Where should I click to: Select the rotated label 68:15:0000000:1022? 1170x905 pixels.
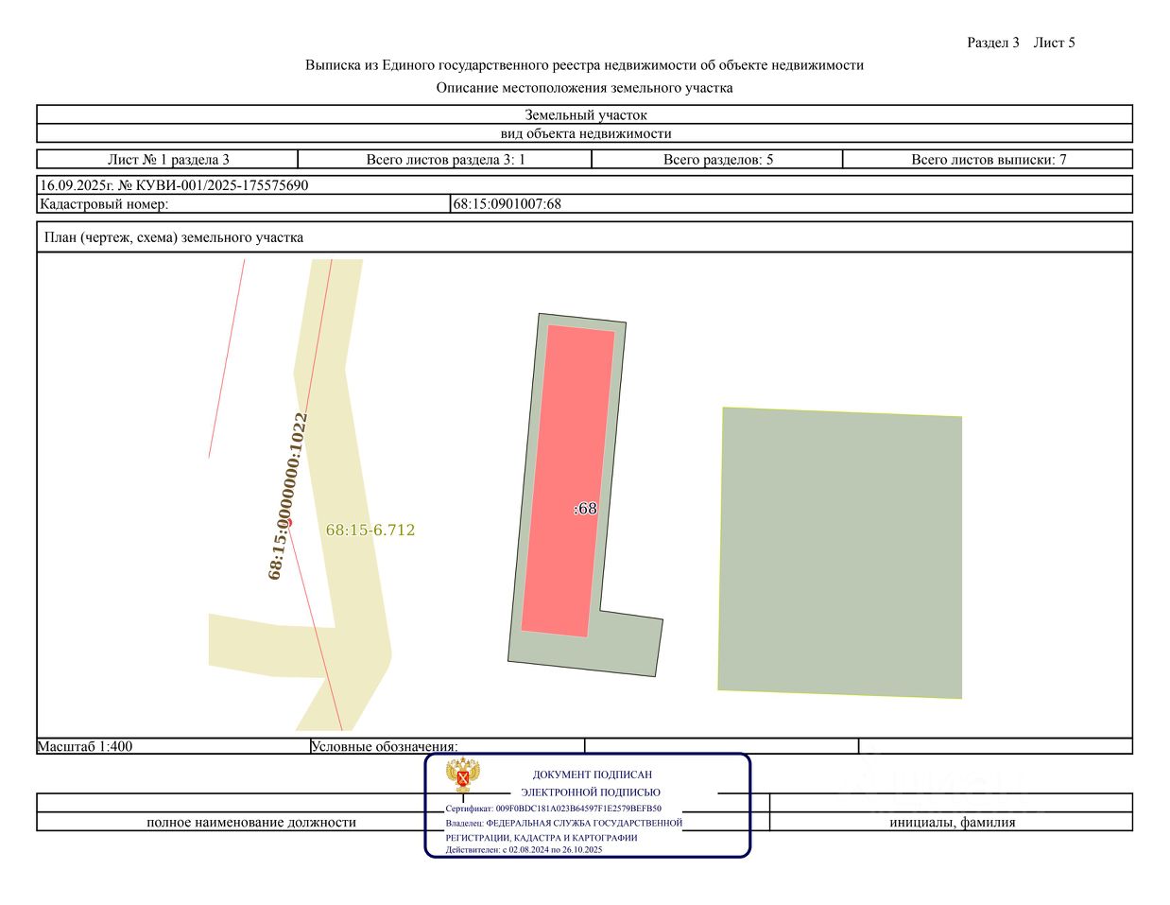point(288,496)
